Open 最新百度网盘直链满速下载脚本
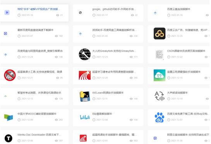 point(36,30)
